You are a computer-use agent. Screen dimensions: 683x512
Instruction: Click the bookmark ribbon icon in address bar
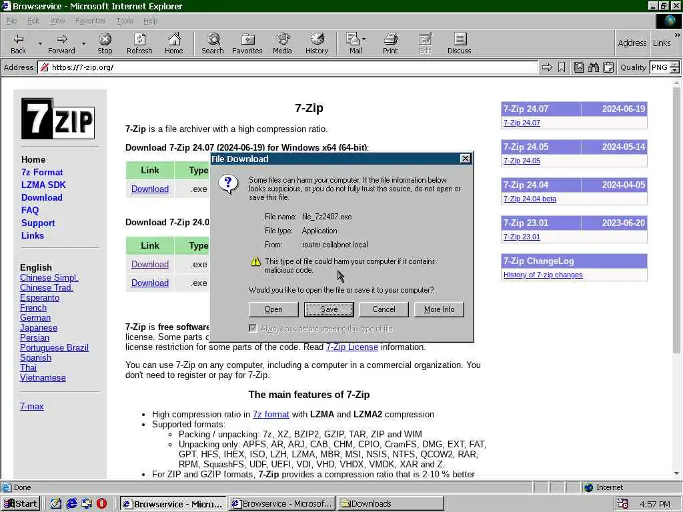(562, 67)
